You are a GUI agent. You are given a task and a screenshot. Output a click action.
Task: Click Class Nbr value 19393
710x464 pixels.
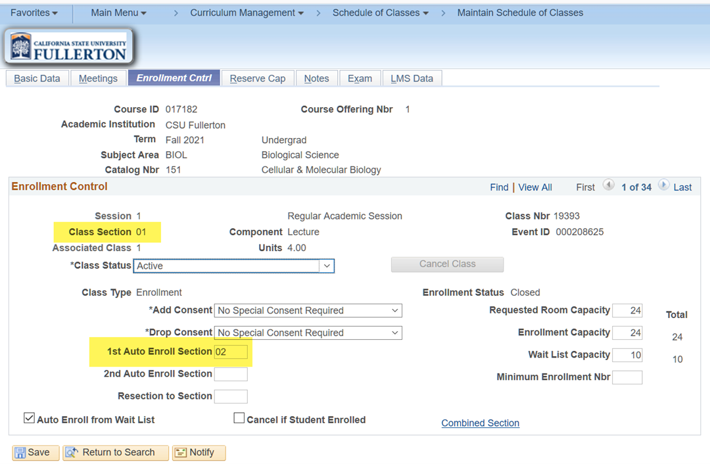[567, 216]
